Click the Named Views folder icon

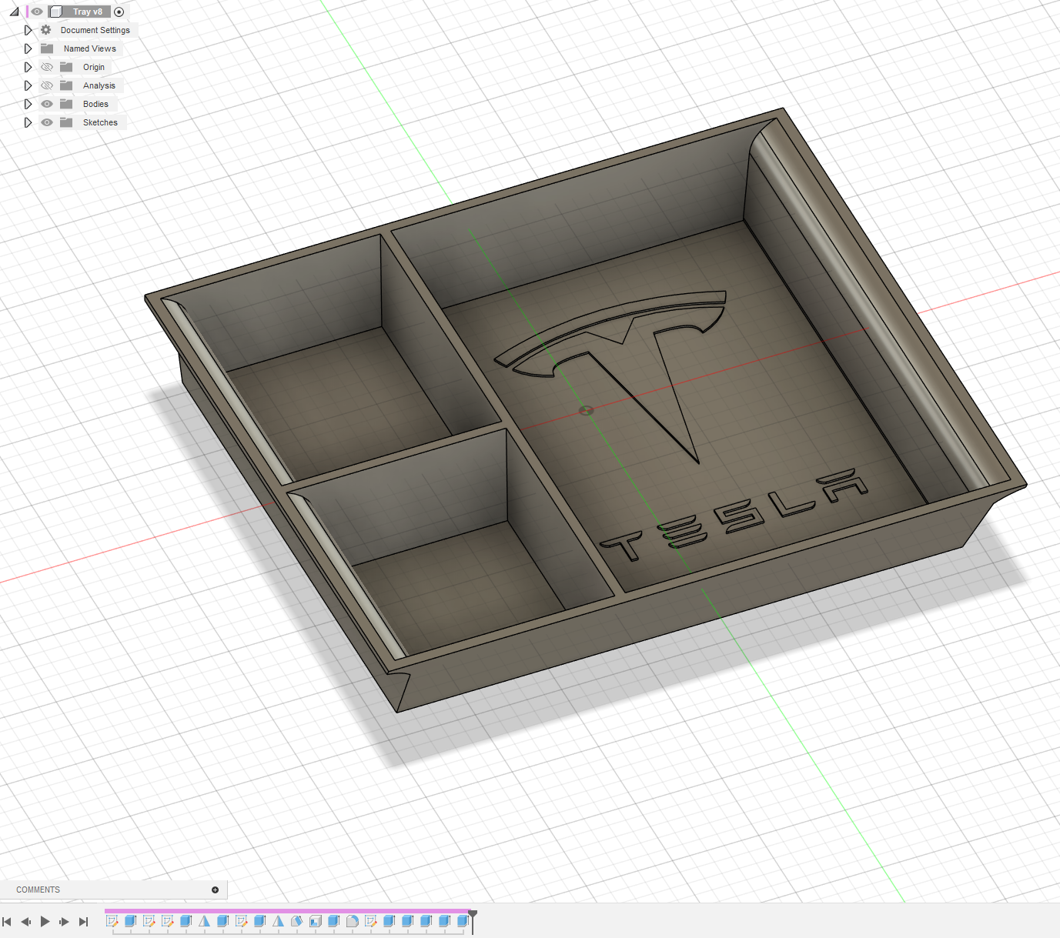coord(47,48)
